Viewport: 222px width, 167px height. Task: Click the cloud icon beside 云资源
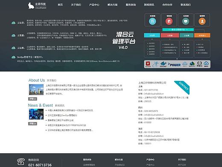(x=14, y=35)
